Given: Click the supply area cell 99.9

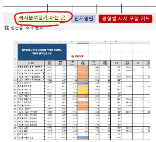Looking at the screenshot, I should pos(72,102).
